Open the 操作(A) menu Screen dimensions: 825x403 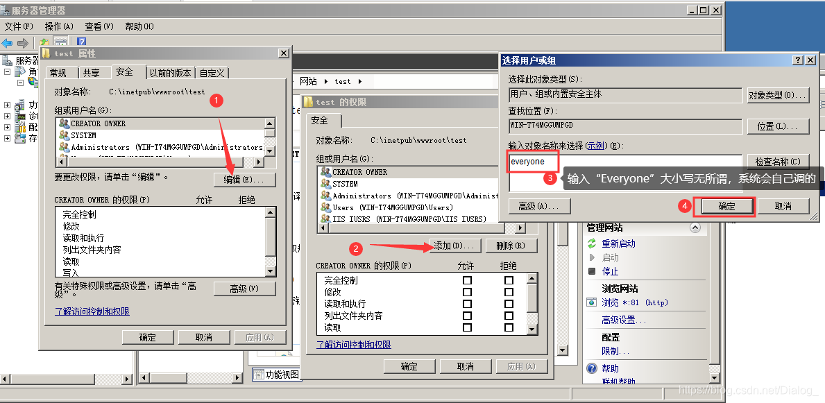59,26
